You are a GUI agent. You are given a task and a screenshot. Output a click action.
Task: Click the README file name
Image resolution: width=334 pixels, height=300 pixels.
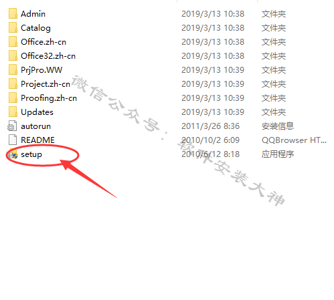(x=37, y=140)
